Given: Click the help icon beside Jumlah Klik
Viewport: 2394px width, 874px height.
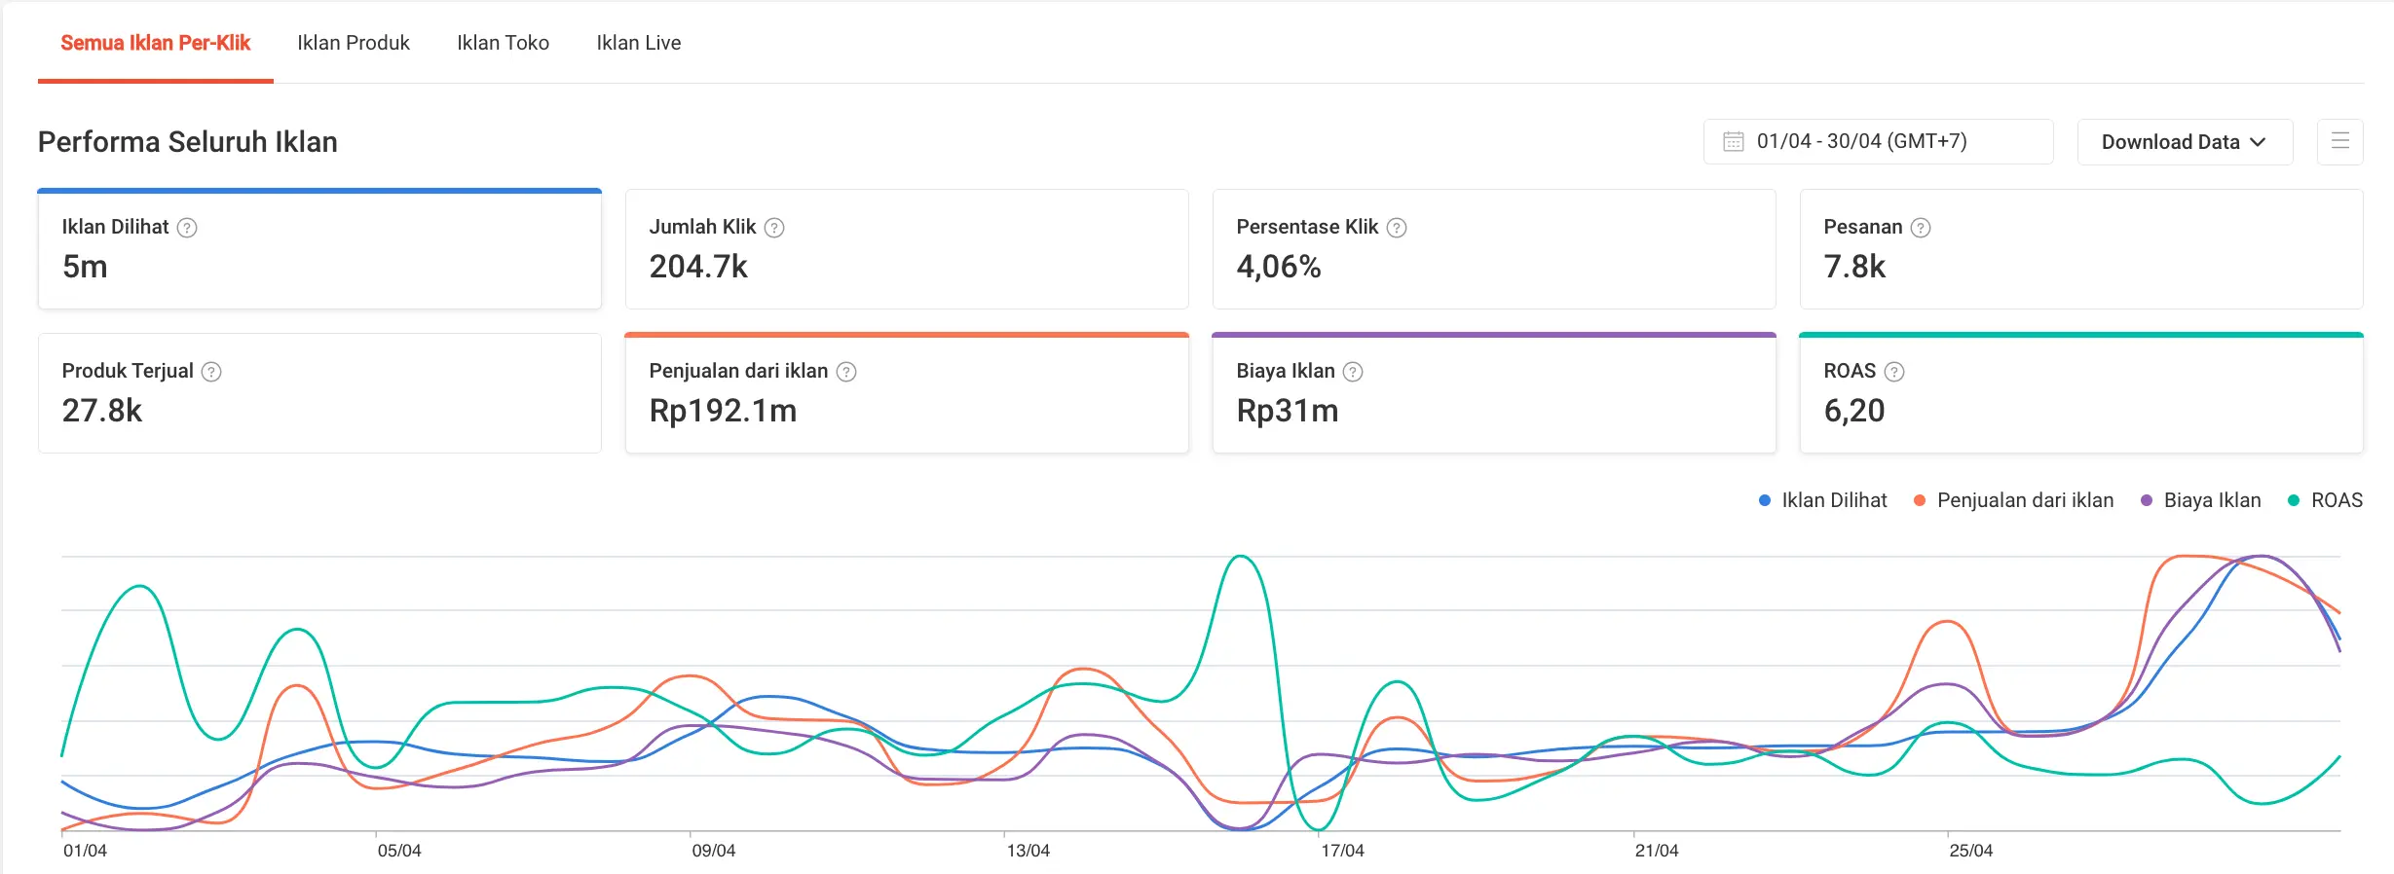Looking at the screenshot, I should (x=774, y=228).
